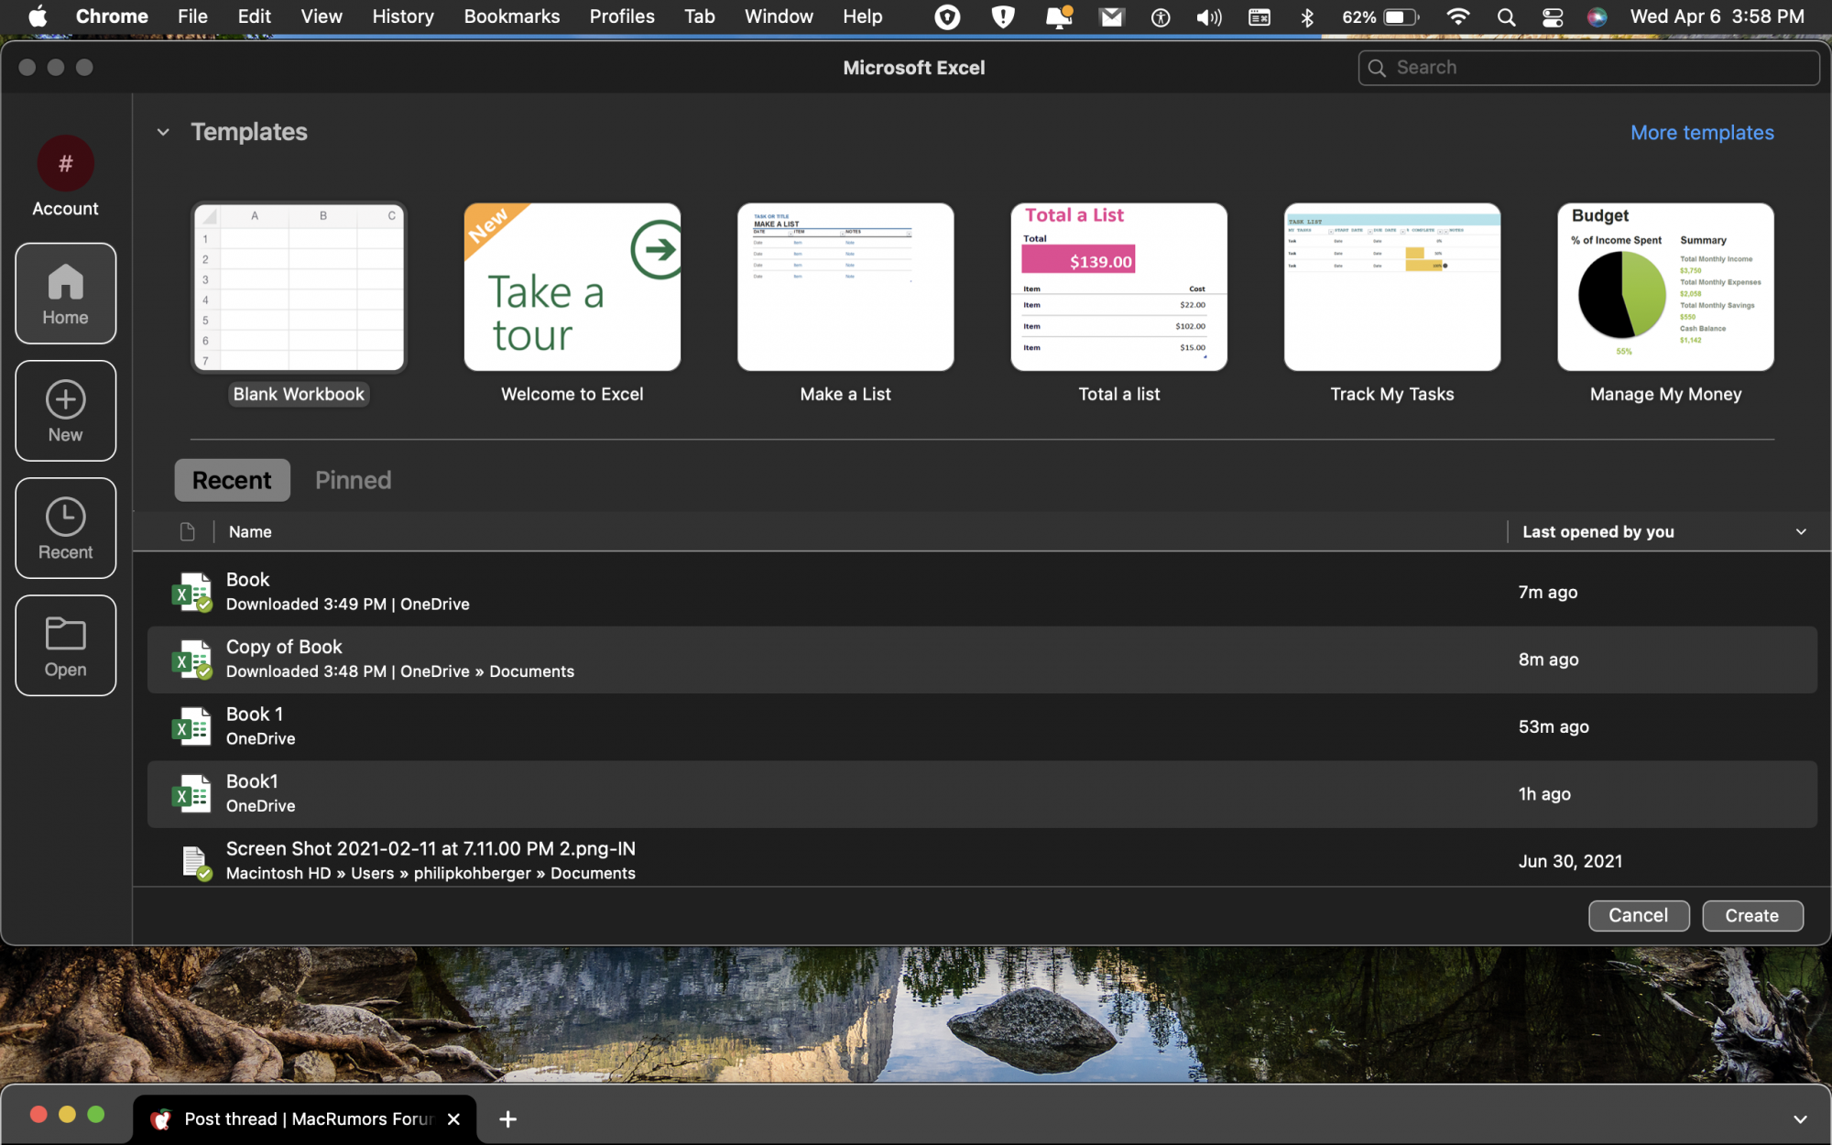Screen dimensions: 1832x1145
Task: Select the Manage My Money budget template
Action: 1664,288
